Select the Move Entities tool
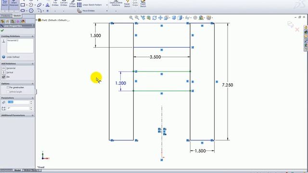The height and width of the screenshot is (173, 308). pyautogui.click(x=86, y=11)
